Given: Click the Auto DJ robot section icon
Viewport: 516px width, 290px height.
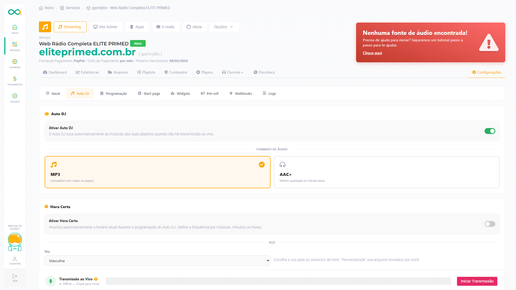Looking at the screenshot, I should click(x=47, y=114).
